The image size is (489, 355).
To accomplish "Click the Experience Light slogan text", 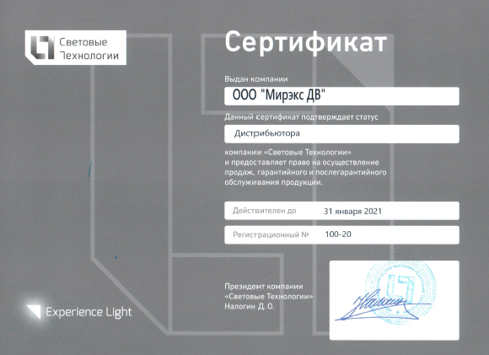I will click(89, 312).
